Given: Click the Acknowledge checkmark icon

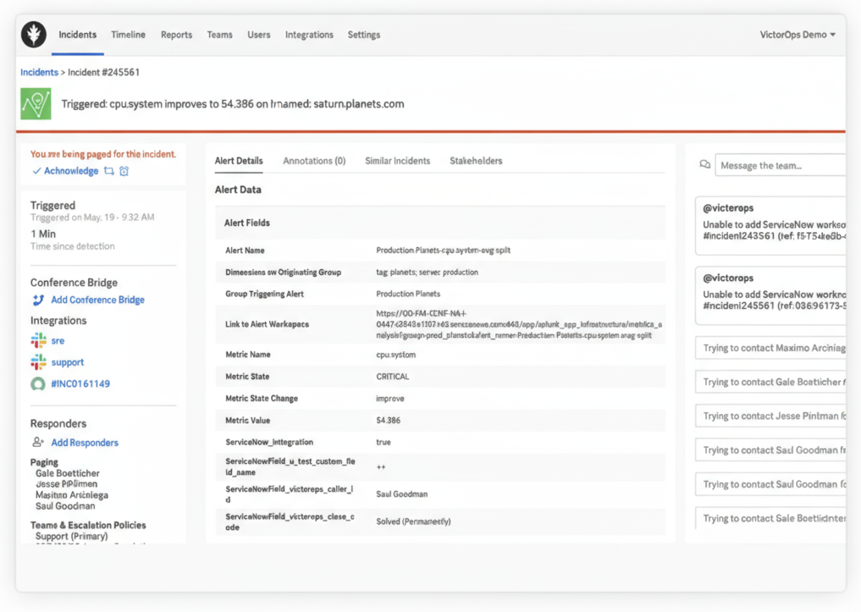Looking at the screenshot, I should click(x=36, y=171).
